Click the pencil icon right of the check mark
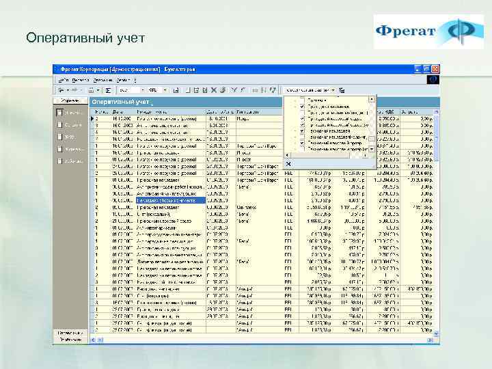492x369 pixels. (x=243, y=90)
